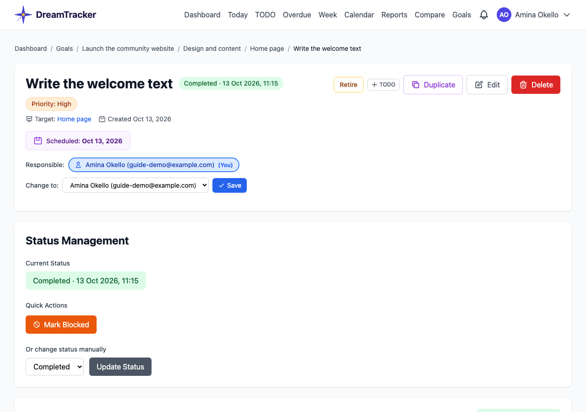Switch to the Week view

click(328, 15)
